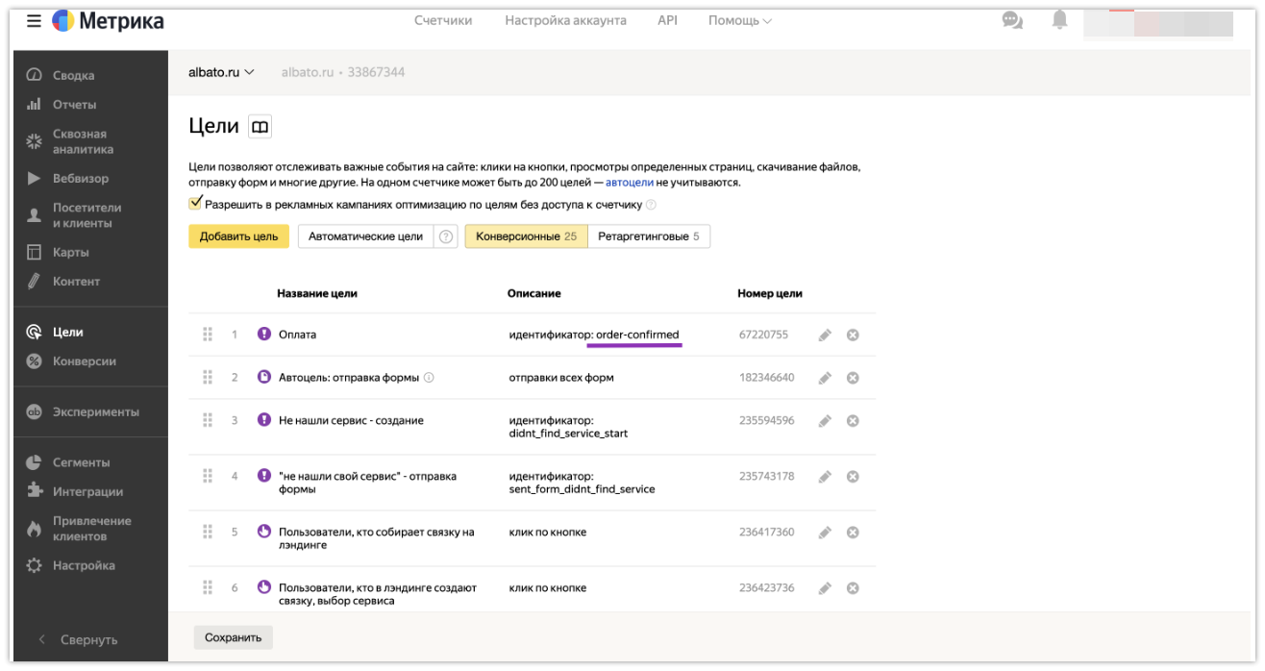Viewport: 1265px width, 671px height.
Task: Grab the drag handle for goal row 3
Action: click(207, 420)
